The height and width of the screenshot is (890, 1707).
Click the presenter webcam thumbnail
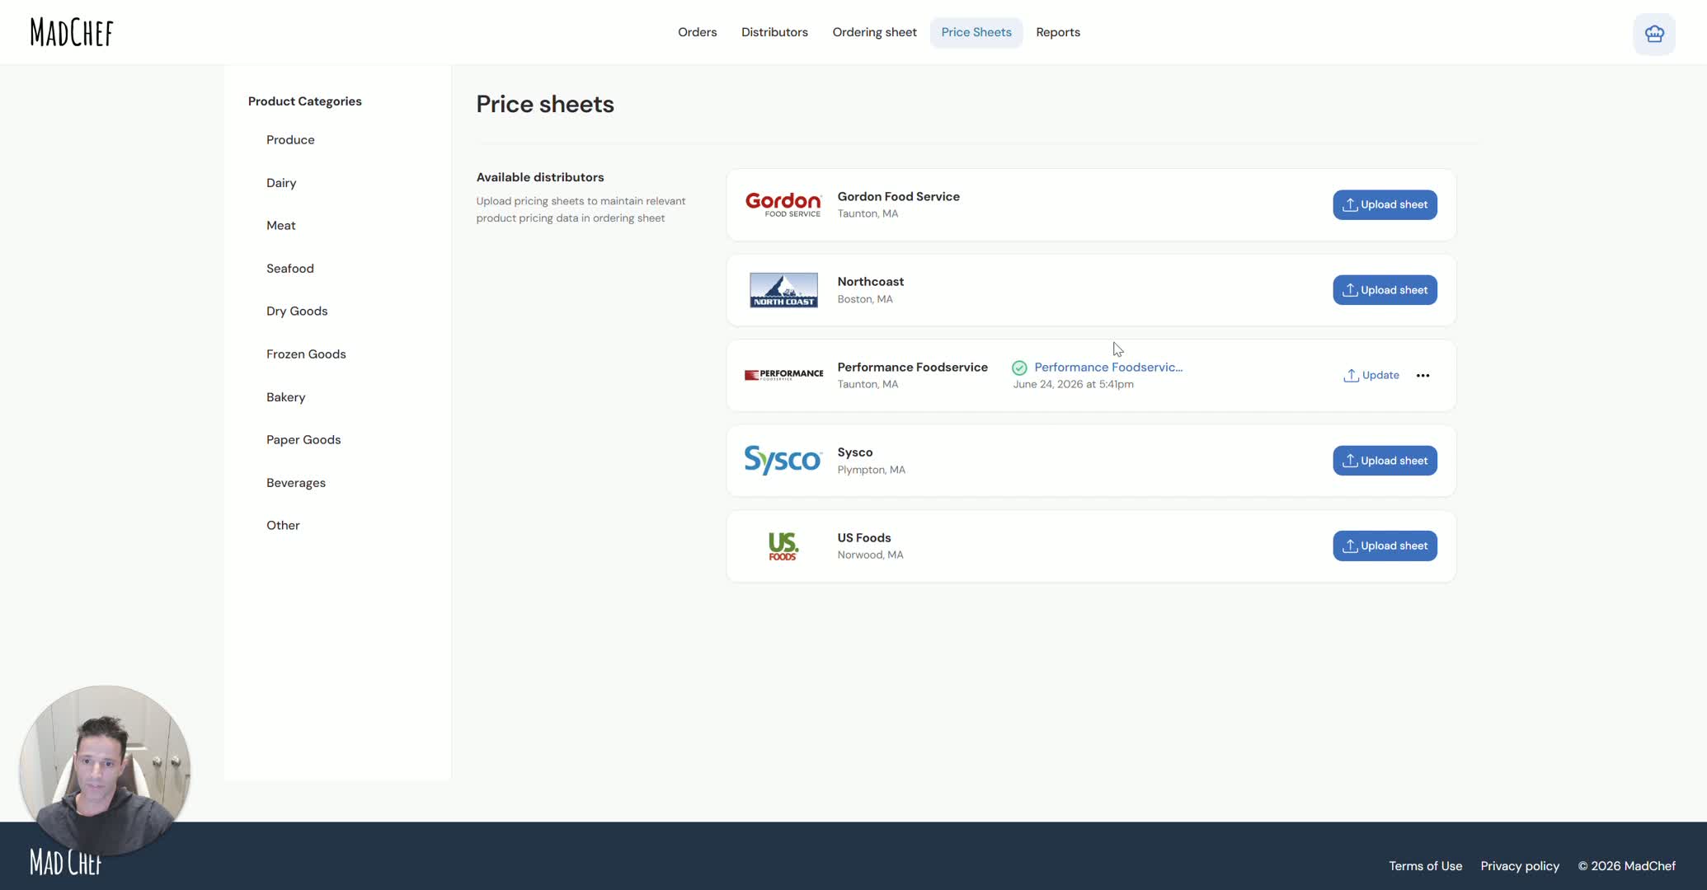tap(105, 770)
